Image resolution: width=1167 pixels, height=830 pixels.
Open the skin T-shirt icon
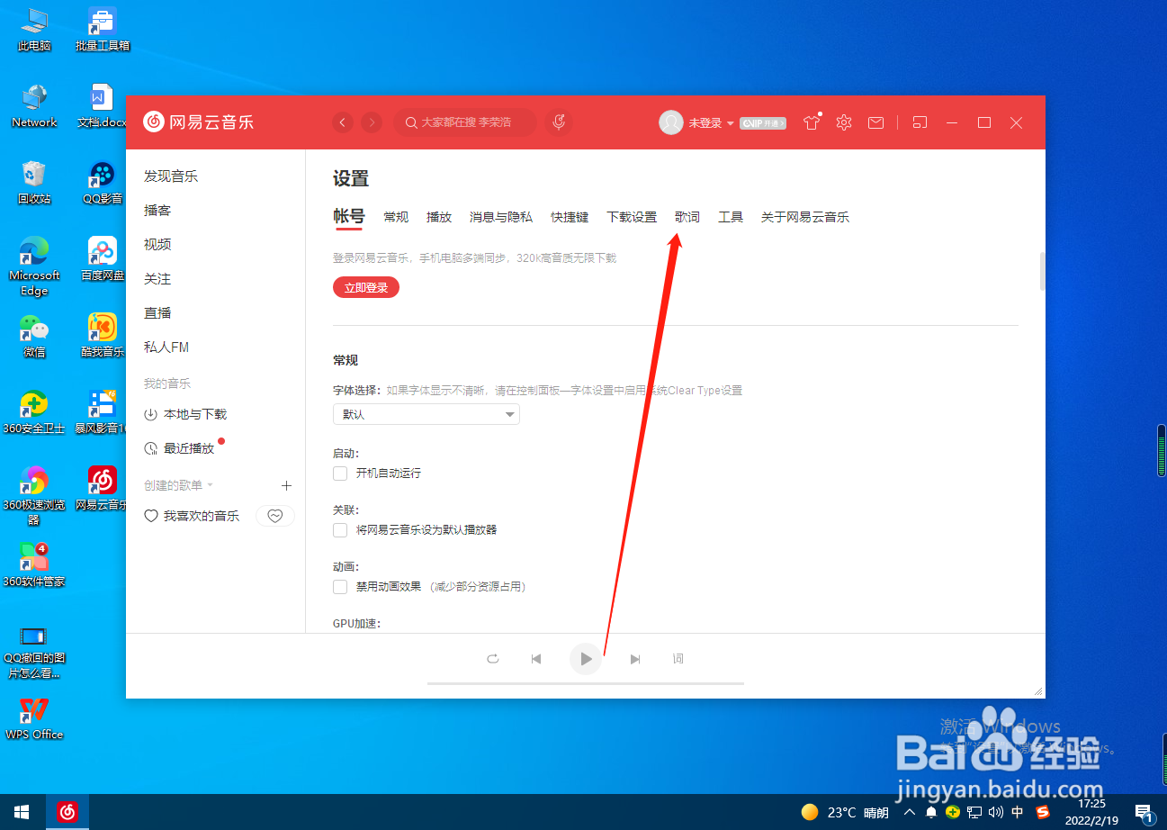(812, 122)
